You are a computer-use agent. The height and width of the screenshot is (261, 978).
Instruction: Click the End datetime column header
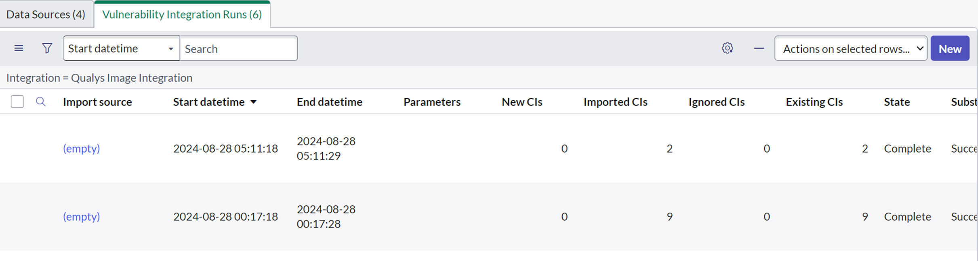point(329,102)
